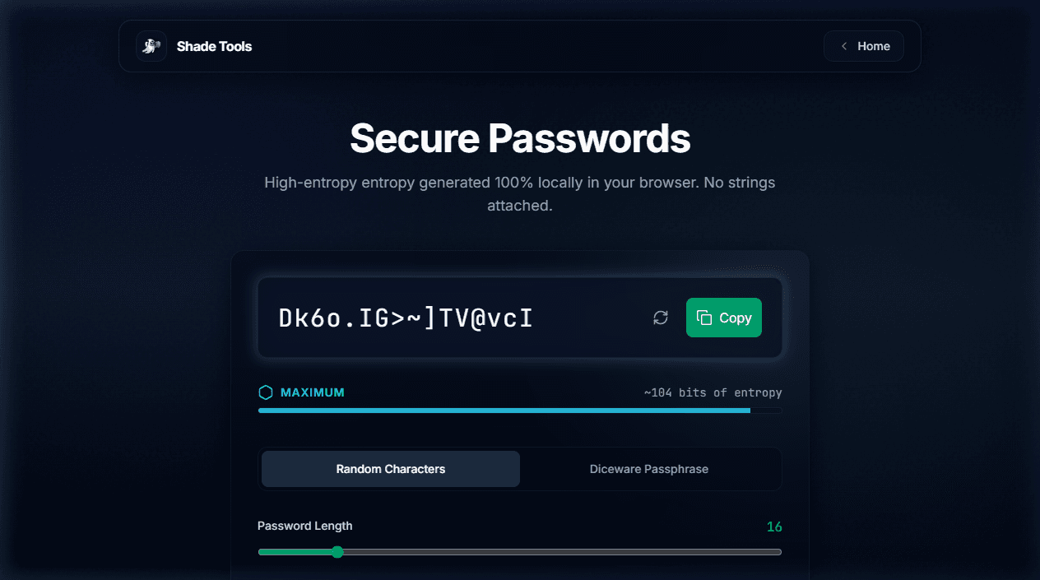
Task: Click the entropy strength progress bar
Action: (519, 410)
